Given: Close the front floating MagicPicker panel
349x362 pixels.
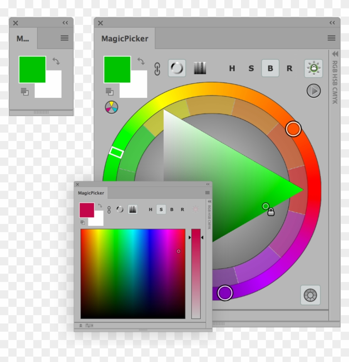Looking at the screenshot, I should (78, 184).
